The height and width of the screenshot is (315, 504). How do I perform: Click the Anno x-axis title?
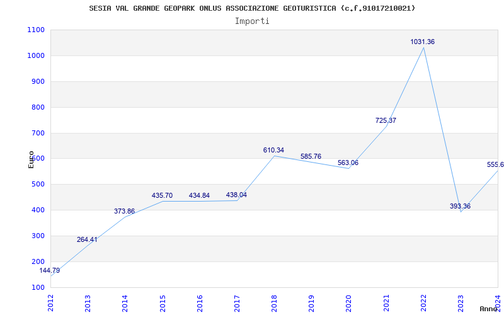click(489, 309)
